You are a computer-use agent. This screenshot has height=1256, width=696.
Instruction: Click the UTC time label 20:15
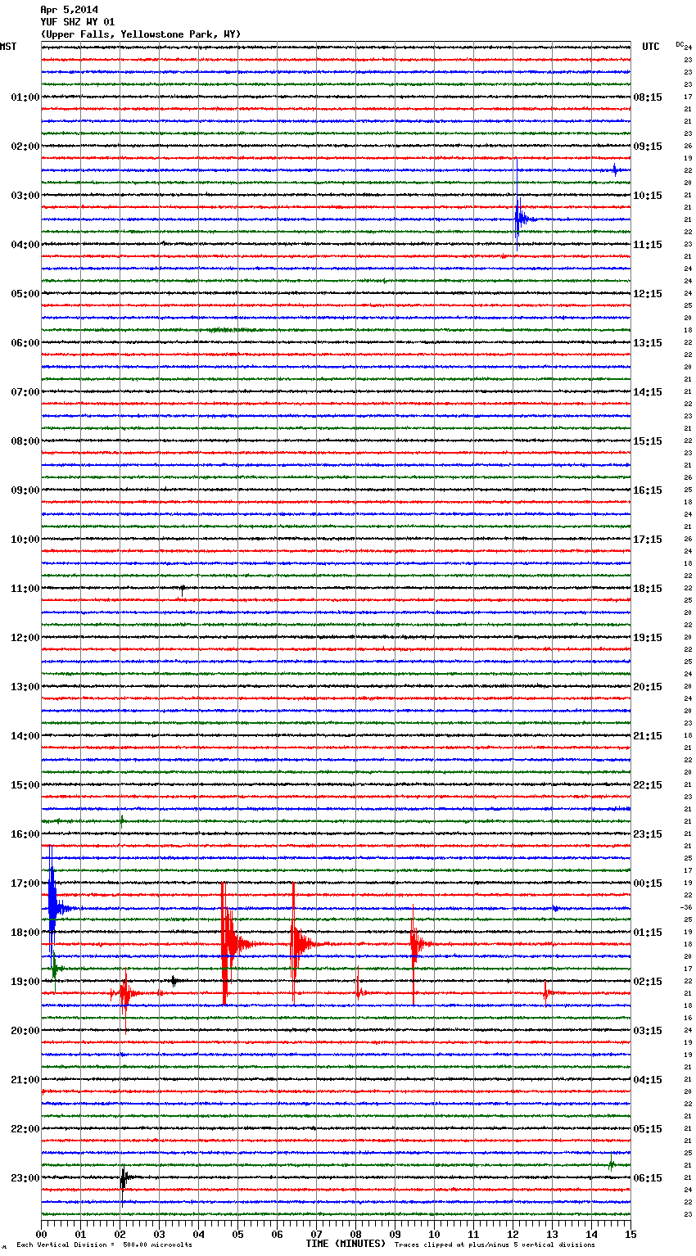click(648, 687)
